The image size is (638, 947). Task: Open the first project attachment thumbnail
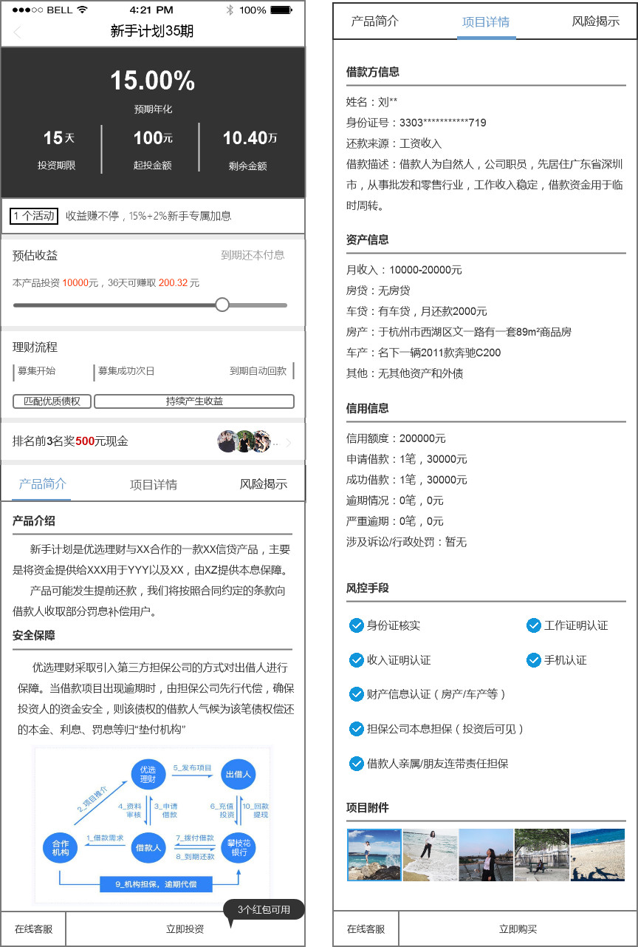pos(374,855)
